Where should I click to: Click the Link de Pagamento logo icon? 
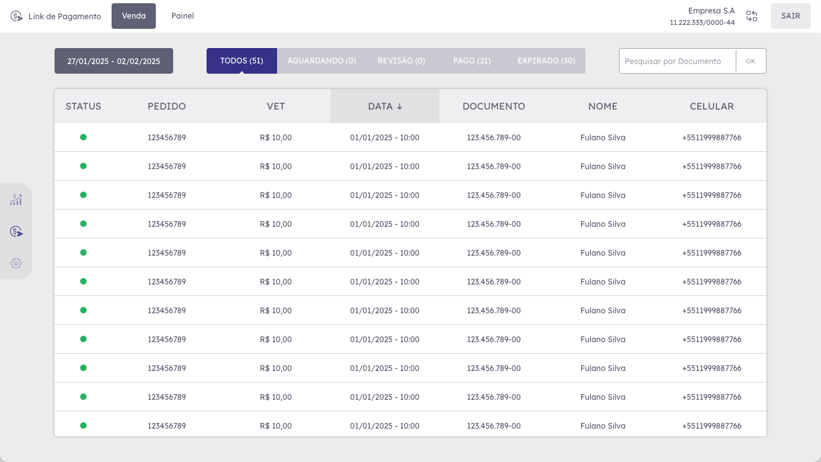coord(17,16)
